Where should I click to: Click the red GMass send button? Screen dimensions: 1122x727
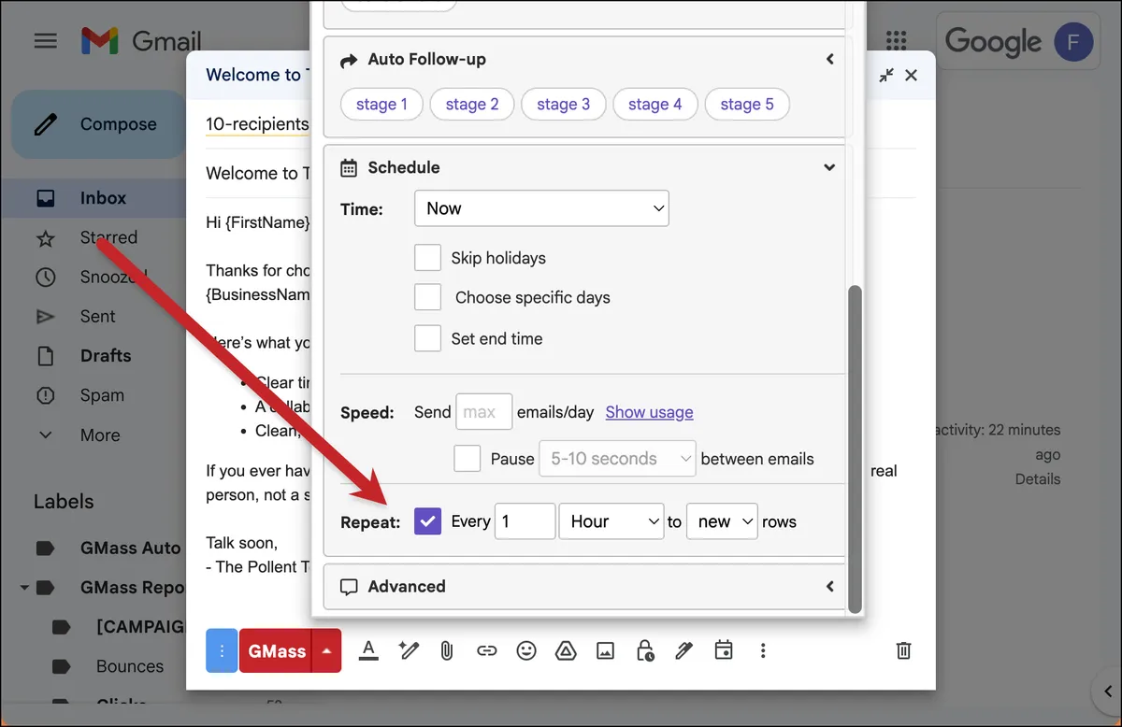pyautogui.click(x=277, y=650)
